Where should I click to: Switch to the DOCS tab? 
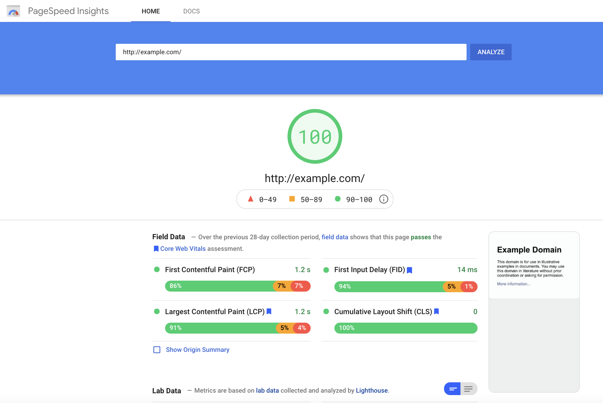pos(192,11)
